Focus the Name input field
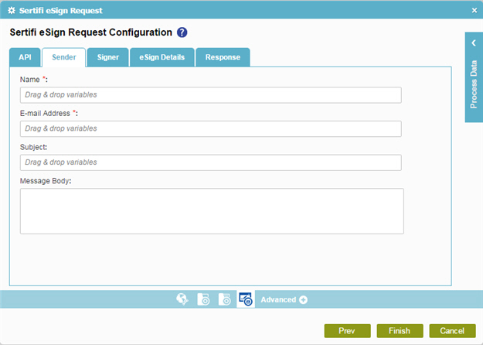483x345 pixels. pyautogui.click(x=211, y=95)
